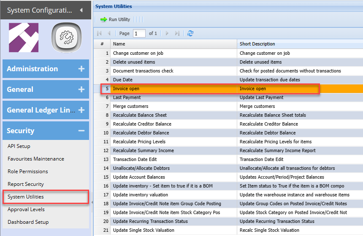Open API Setup menu item

[19, 146]
